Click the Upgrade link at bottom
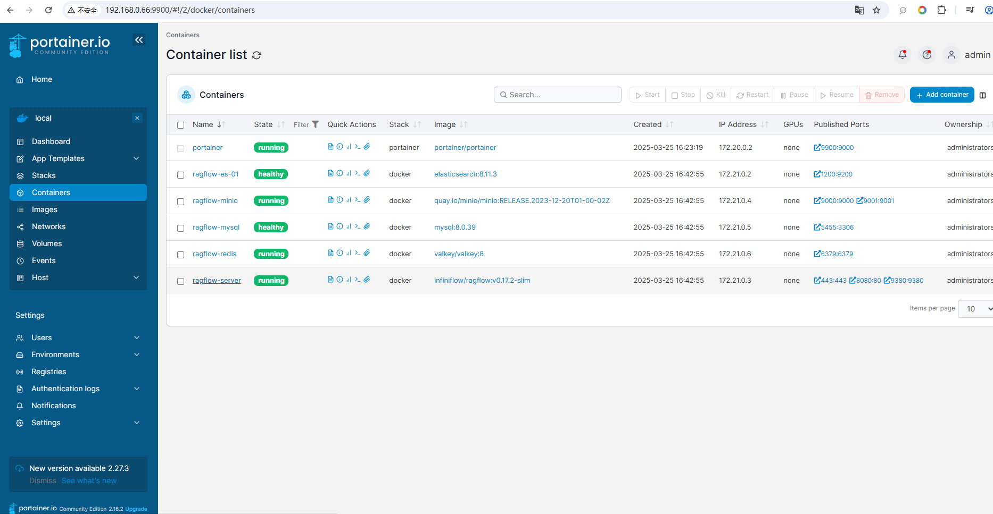993x514 pixels. [136, 509]
